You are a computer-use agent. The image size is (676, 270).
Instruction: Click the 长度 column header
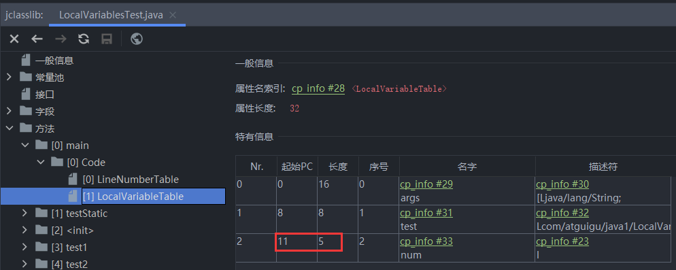[338, 167]
